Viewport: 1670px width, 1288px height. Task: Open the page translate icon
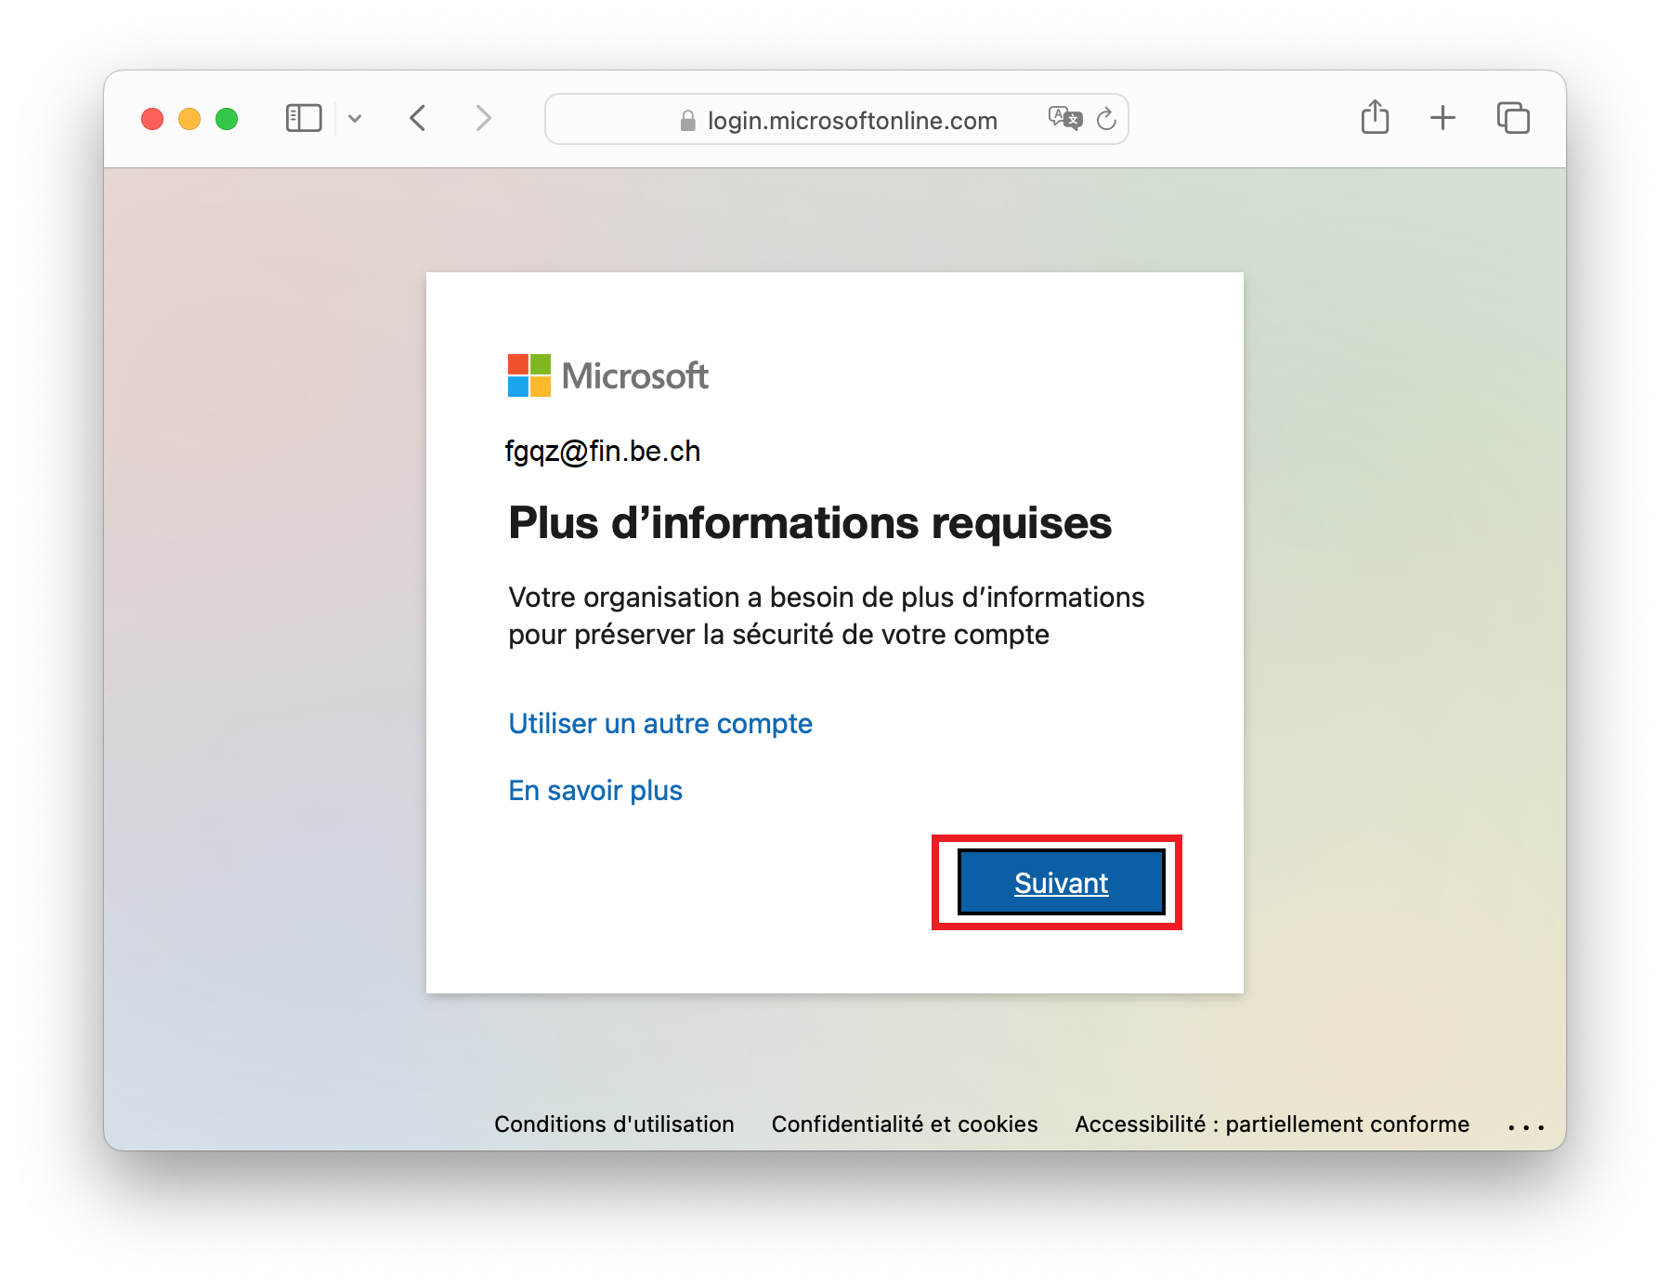coord(1064,119)
